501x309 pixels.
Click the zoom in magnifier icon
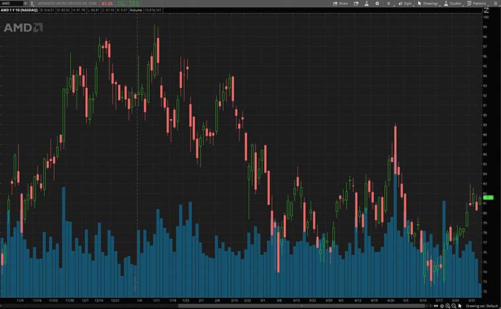tap(448, 306)
